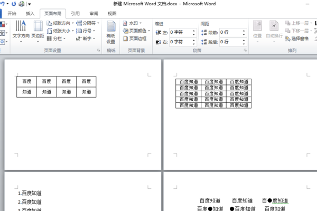Viewport: 317px width, 211px height.
Task: Click the 上移一层 bring forward button
Action: (299, 23)
